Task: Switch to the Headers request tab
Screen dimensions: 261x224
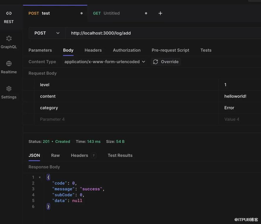Action: pos(93,50)
